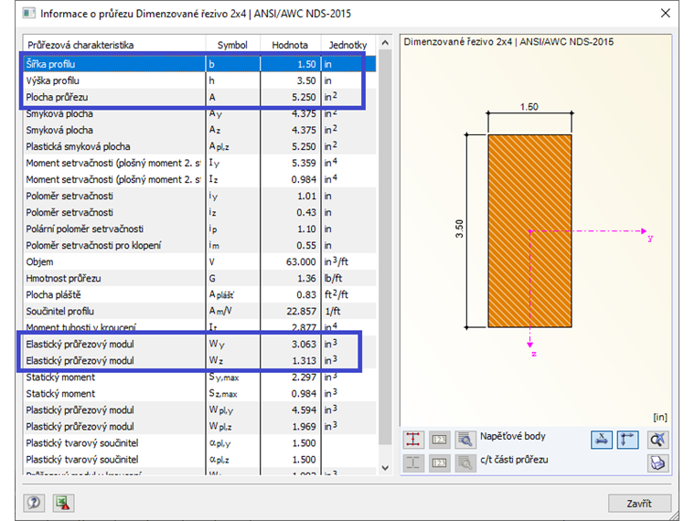Click the Jednotky column header
This screenshot has height=521, width=695.
(x=347, y=45)
